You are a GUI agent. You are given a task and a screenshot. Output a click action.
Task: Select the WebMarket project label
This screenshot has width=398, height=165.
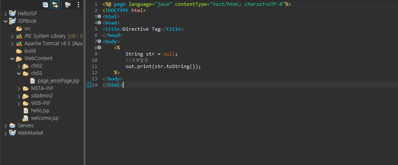click(x=30, y=133)
